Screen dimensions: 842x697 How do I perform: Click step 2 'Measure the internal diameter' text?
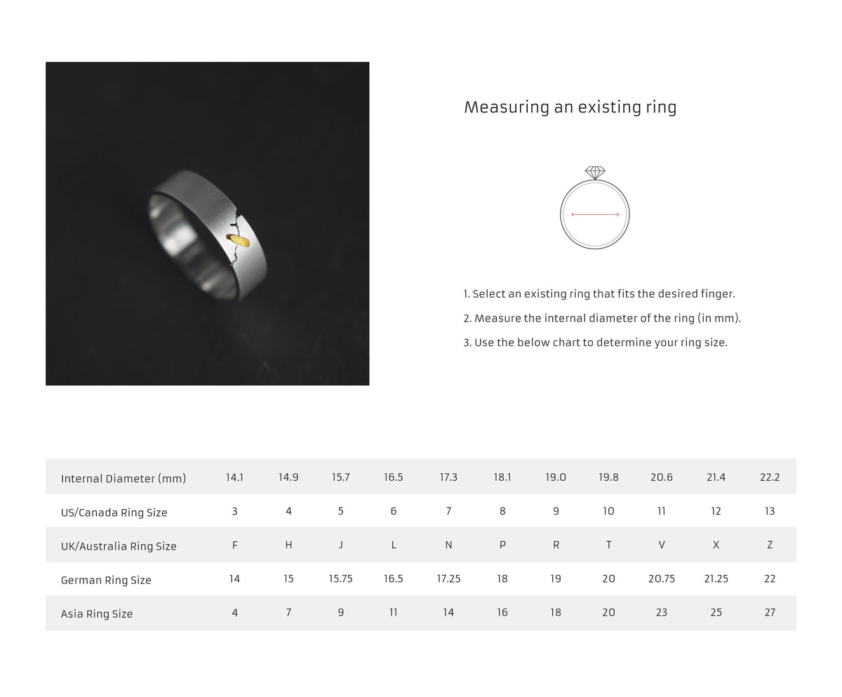coord(602,319)
